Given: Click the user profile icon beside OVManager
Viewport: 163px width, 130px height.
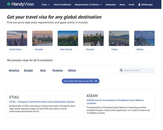Looking at the screenshot, I should point(139,4).
